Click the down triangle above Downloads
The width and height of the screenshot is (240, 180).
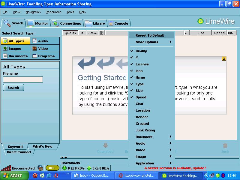click(66, 157)
